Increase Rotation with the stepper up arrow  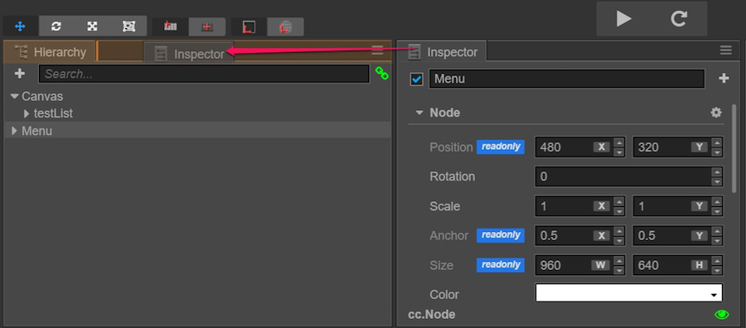(x=717, y=171)
